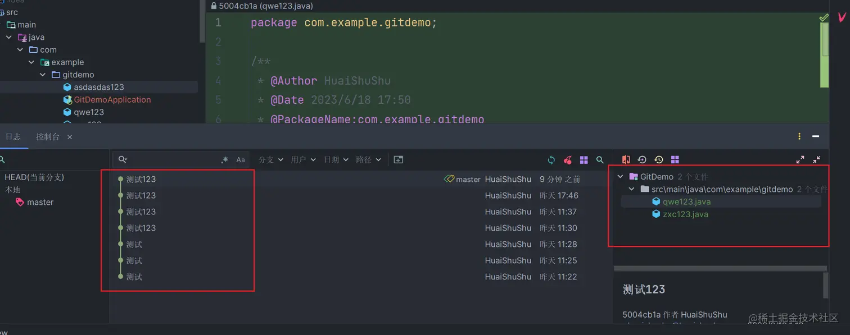The height and width of the screenshot is (335, 850).
Task: Collapse the src\main\java\com\example\gitdemo folder
Action: point(632,189)
